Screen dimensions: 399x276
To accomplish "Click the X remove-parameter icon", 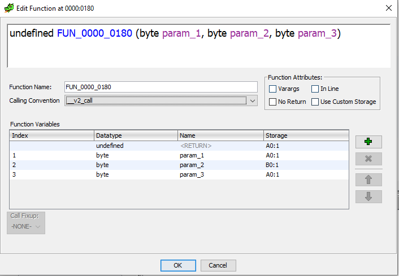I will pyautogui.click(x=368, y=159).
